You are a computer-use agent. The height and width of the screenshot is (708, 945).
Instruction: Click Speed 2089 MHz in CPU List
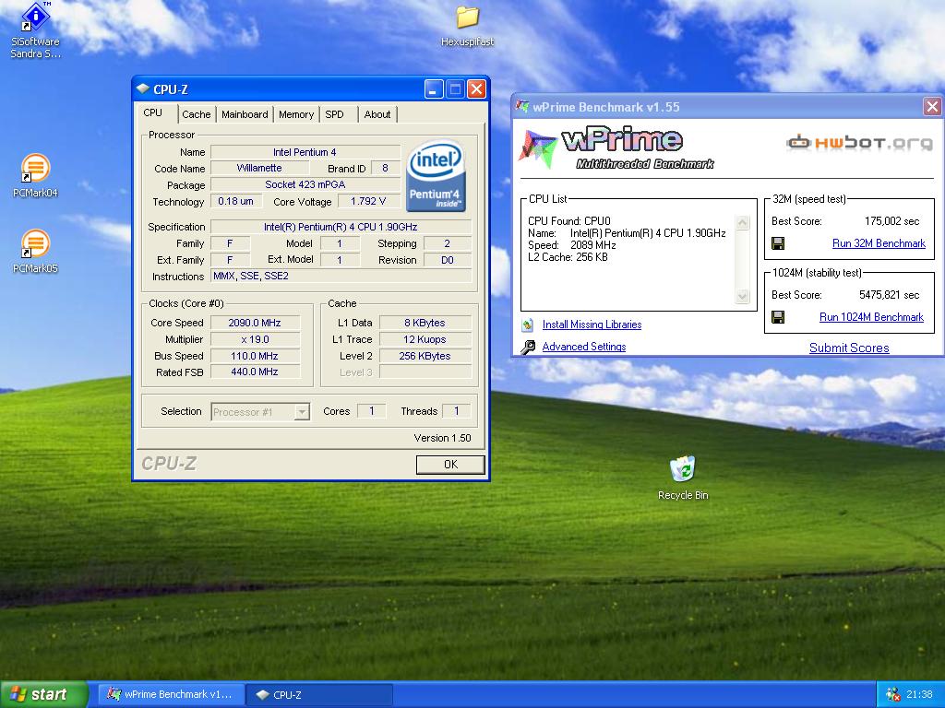tap(572, 245)
